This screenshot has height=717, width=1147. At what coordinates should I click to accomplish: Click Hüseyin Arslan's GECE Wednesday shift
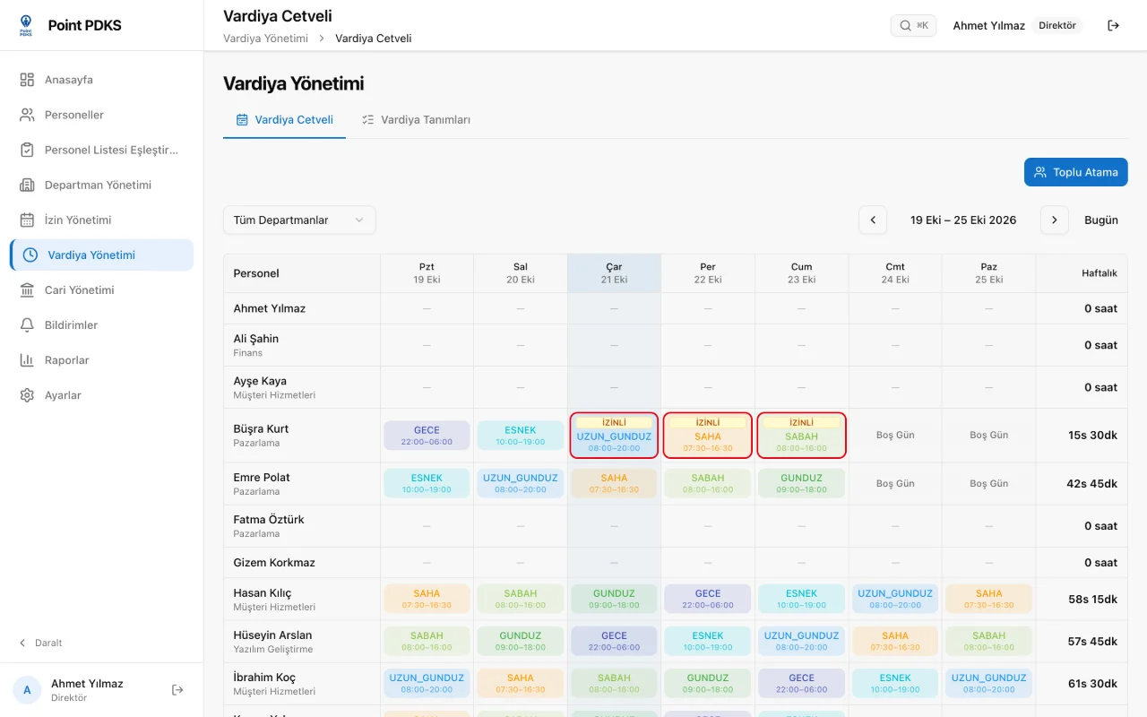pos(614,641)
